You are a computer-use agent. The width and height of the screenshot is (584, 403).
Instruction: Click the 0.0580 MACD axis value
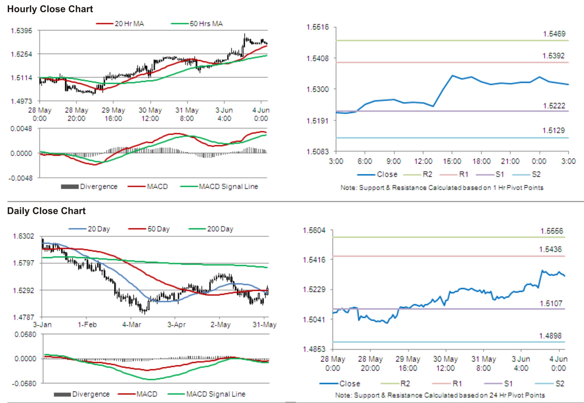pos(25,335)
